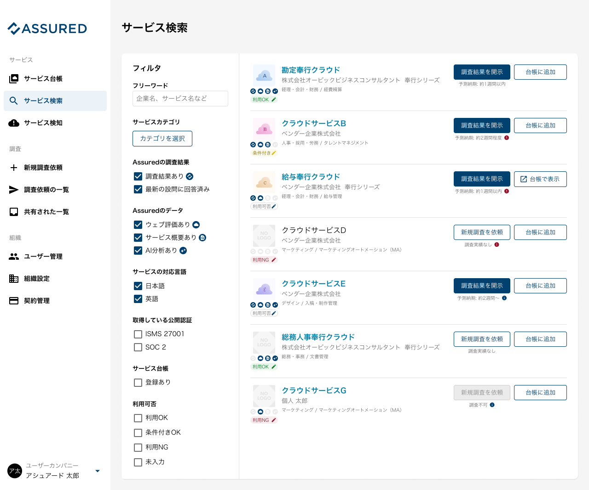Image resolution: width=589 pixels, height=490 pixels.
Task: Click the card icon for 契約管理
Action: click(14, 301)
